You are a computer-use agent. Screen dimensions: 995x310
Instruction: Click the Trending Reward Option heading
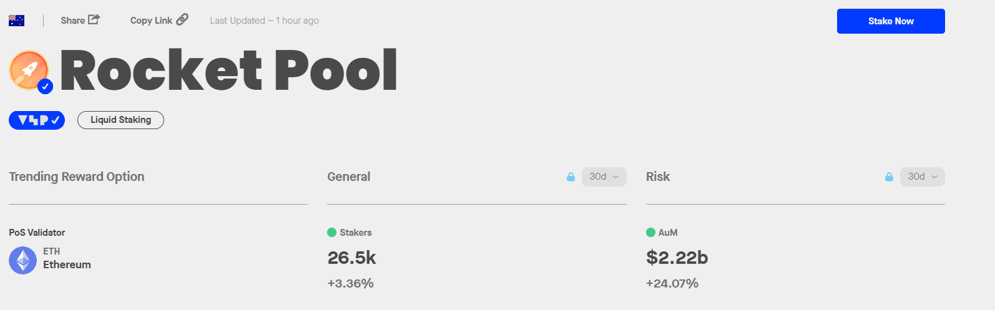click(77, 177)
